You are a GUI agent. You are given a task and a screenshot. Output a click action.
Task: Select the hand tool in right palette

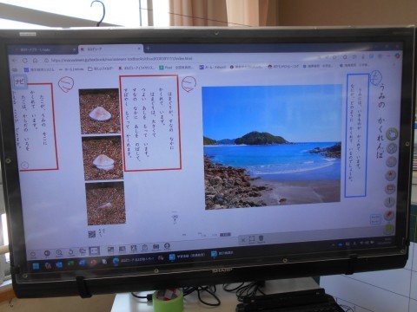tap(392, 134)
